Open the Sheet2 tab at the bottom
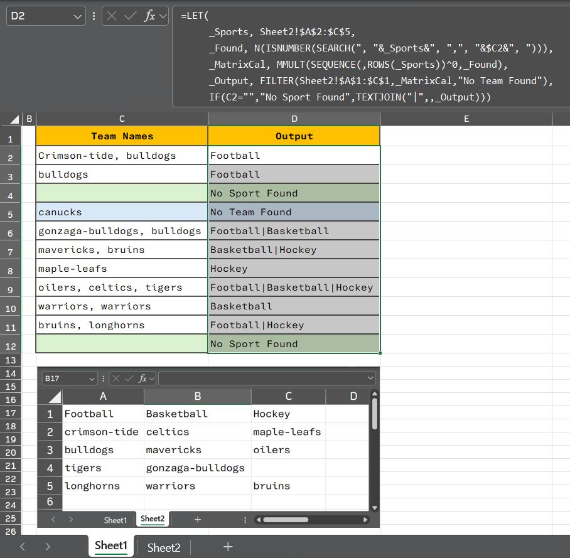Screen dimensions: 570x558 (x=164, y=547)
